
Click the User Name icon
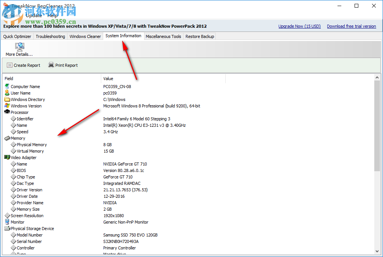coord(6,93)
